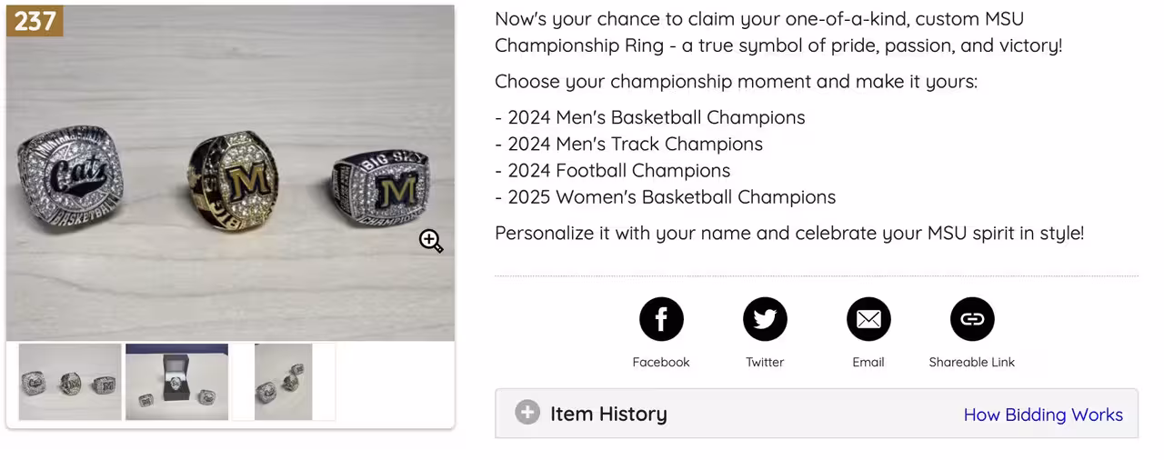
Task: Click the lot number 237 badge
Action: [35, 20]
